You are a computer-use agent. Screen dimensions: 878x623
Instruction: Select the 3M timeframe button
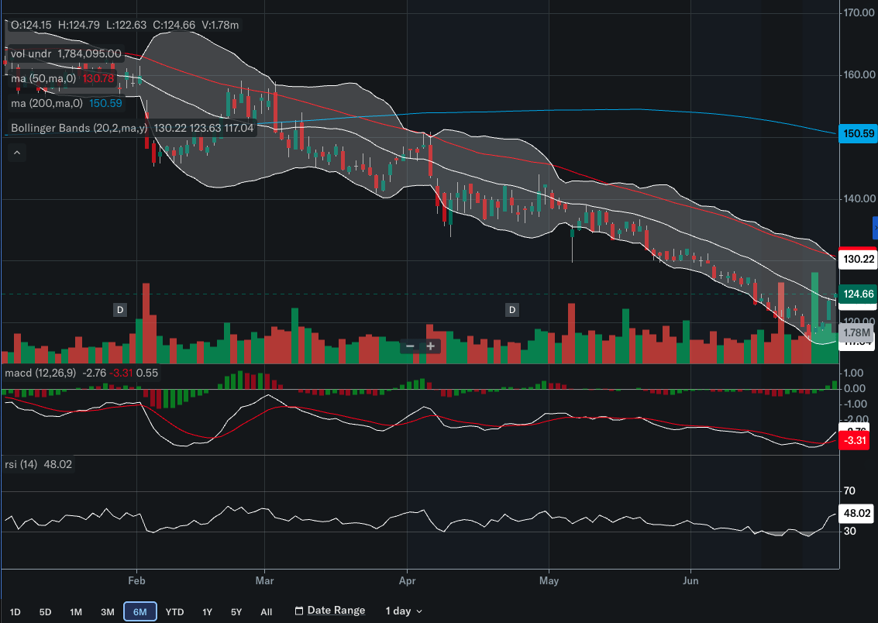(107, 611)
